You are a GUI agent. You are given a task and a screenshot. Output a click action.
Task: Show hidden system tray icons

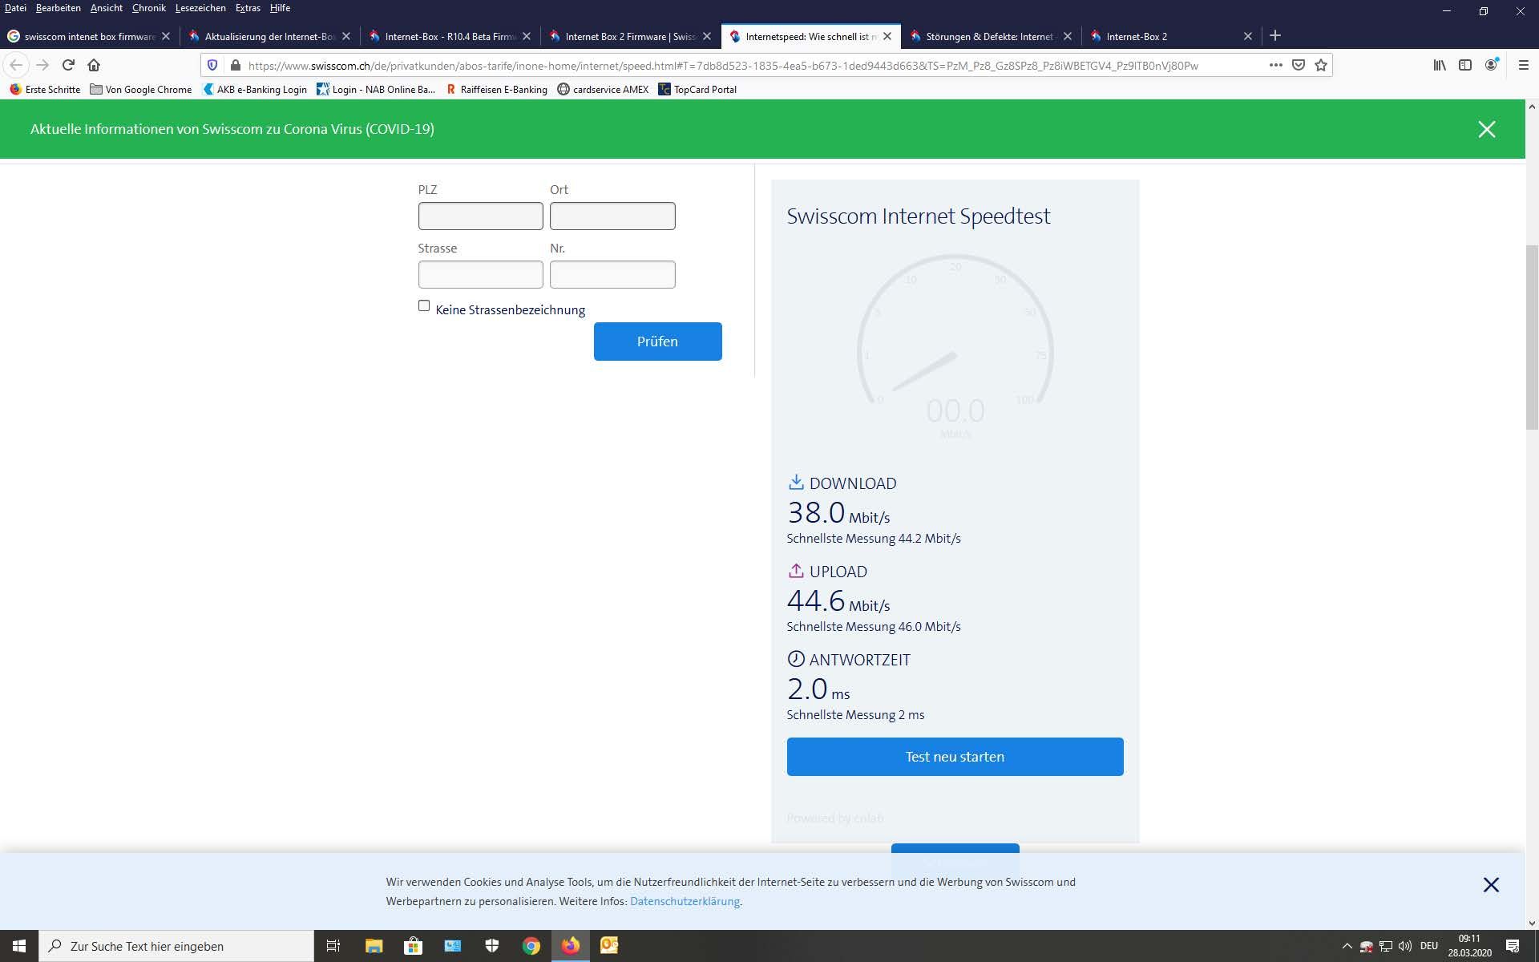(1347, 946)
